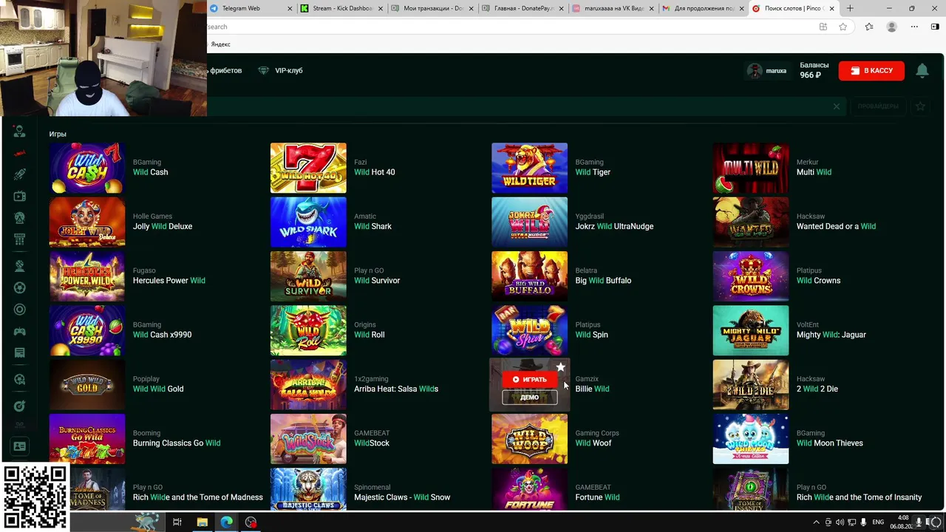Screen dimensions: 946x532
Task: Click the notification bell icon
Action: pyautogui.click(x=922, y=71)
